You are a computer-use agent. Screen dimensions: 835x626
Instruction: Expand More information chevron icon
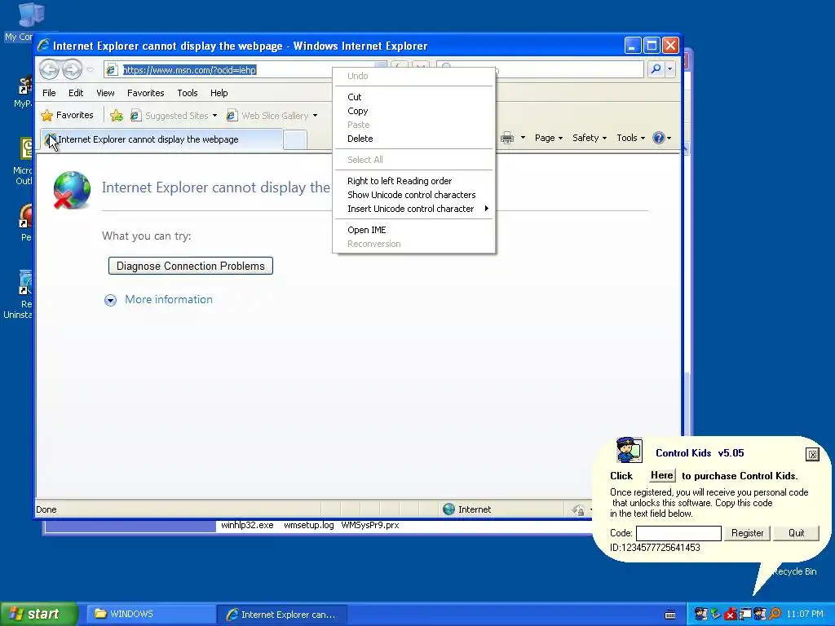click(110, 300)
